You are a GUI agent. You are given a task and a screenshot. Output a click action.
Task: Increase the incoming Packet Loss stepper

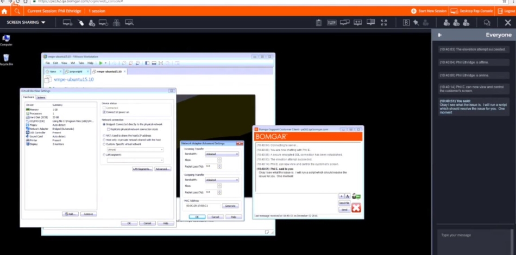point(218,165)
